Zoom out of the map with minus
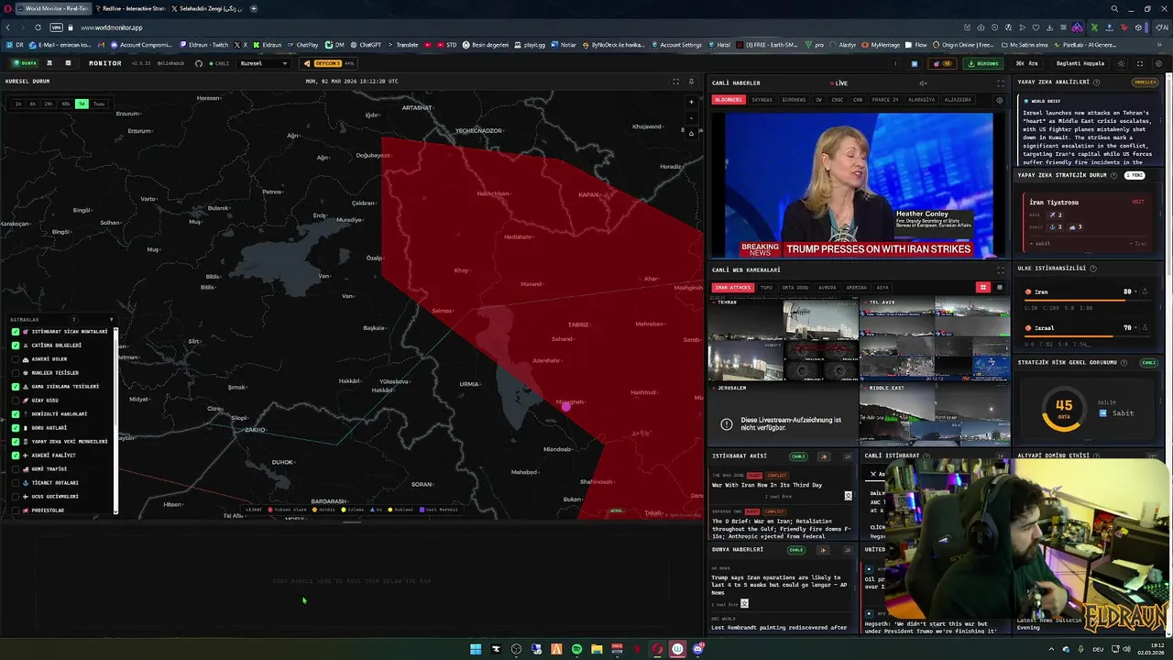The width and height of the screenshot is (1173, 660). point(691,116)
